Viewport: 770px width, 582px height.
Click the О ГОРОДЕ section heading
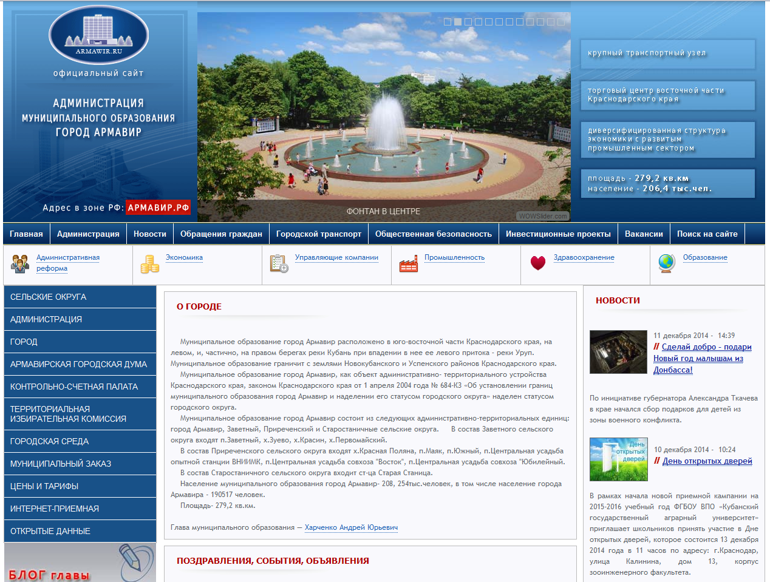click(x=199, y=306)
